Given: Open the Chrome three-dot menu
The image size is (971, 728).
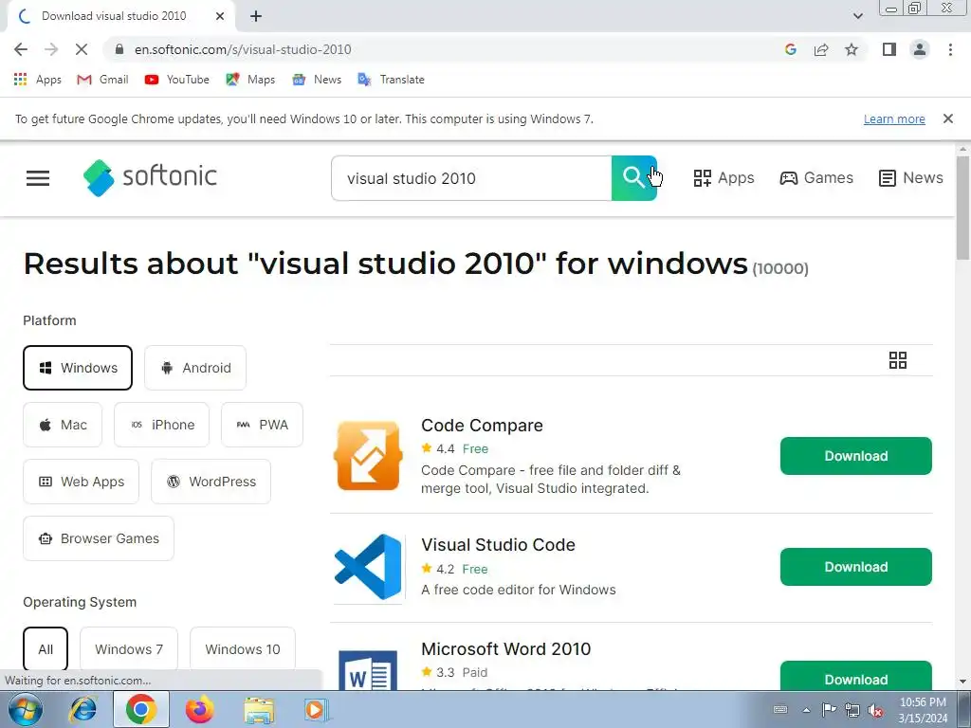Looking at the screenshot, I should tap(950, 49).
